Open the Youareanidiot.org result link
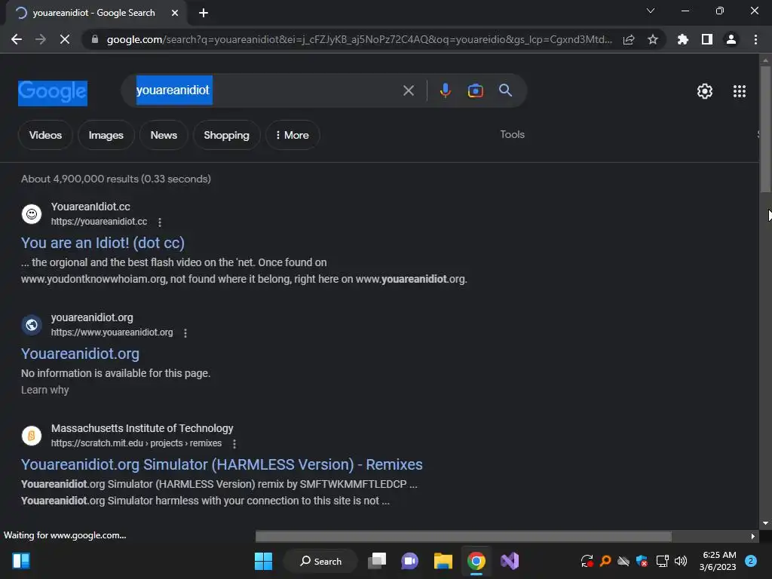The width and height of the screenshot is (772, 579). (x=80, y=354)
